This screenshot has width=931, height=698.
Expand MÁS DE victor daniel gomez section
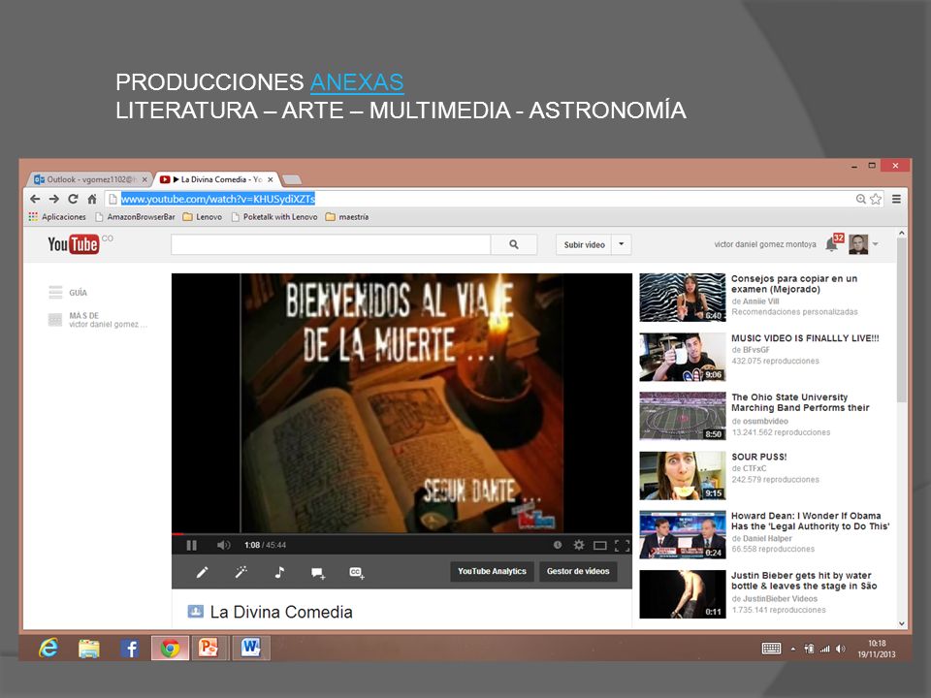tap(97, 320)
